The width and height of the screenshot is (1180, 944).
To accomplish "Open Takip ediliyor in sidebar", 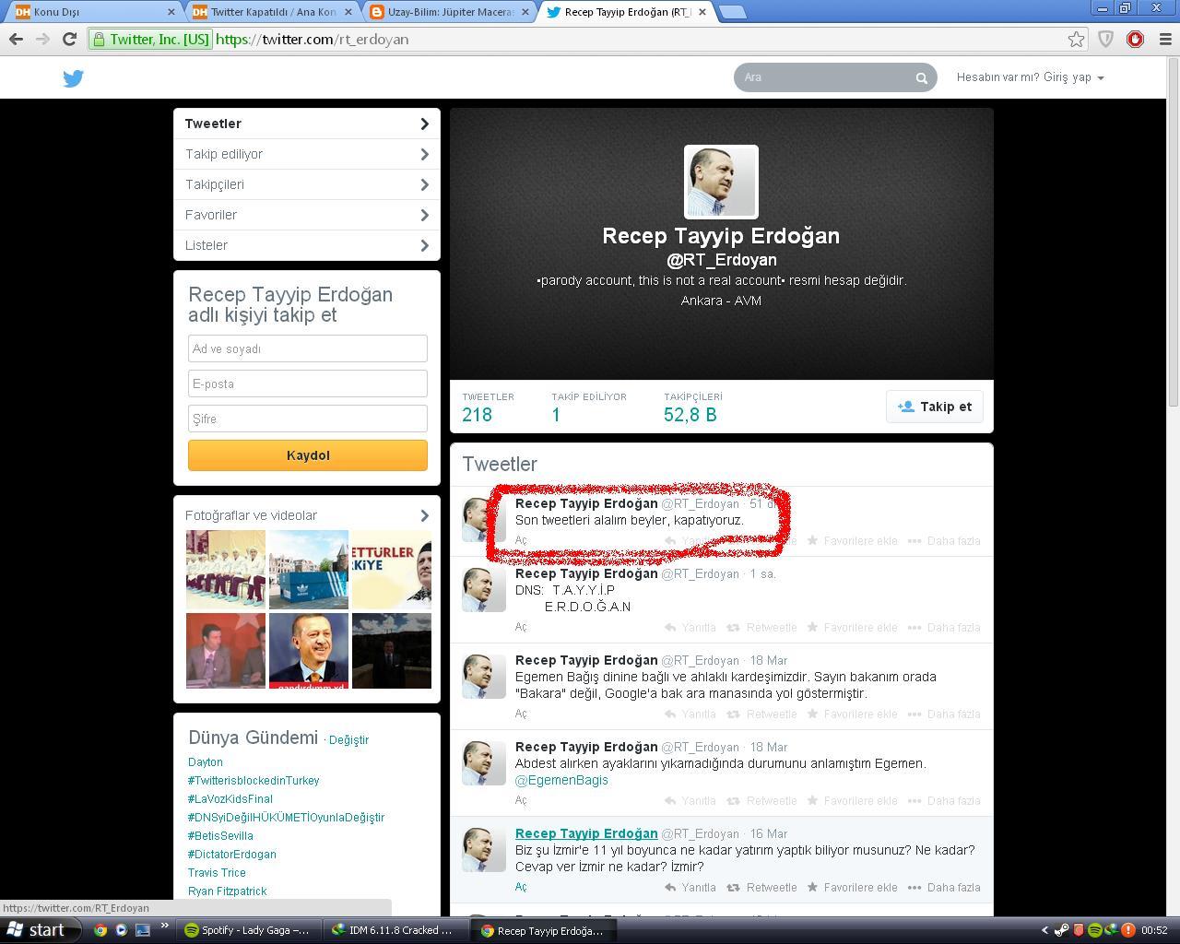I will pos(307,154).
